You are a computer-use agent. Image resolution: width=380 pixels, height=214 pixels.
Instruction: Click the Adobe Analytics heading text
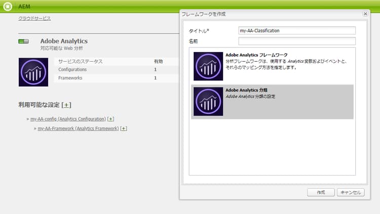click(64, 41)
